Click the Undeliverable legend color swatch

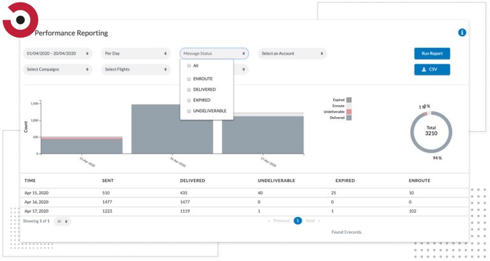(x=349, y=111)
